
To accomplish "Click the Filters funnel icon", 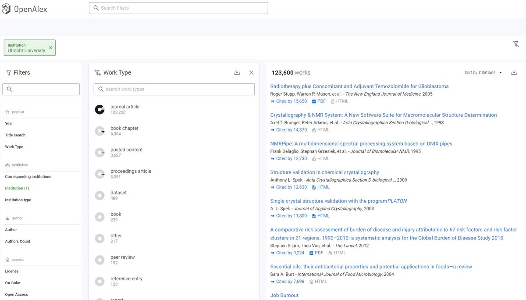I will [8, 73].
